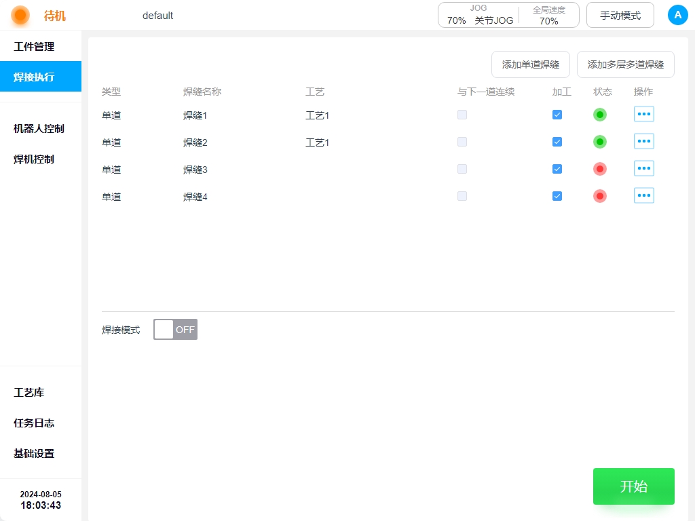The width and height of the screenshot is (695, 521).
Task: Click the red status indicator for 焊缝3
Action: click(x=599, y=169)
